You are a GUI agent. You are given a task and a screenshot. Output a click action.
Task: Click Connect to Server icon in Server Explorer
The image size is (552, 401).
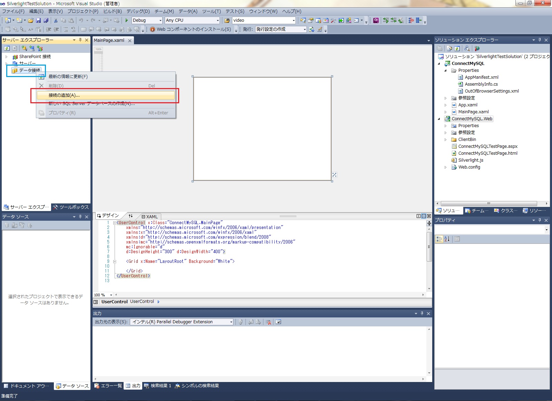[x=32, y=48]
